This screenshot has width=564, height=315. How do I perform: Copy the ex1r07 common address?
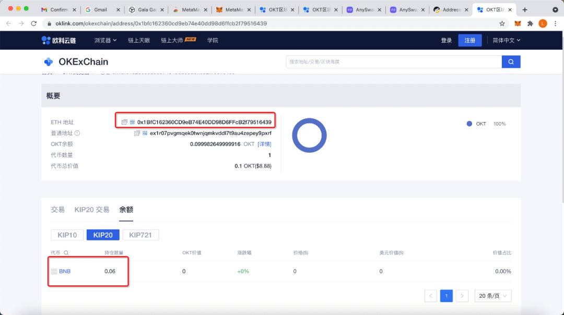pyautogui.click(x=137, y=134)
